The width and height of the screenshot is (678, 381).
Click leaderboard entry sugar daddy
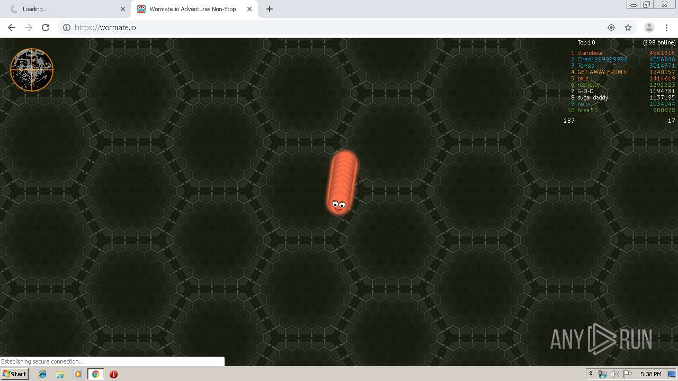pyautogui.click(x=593, y=97)
